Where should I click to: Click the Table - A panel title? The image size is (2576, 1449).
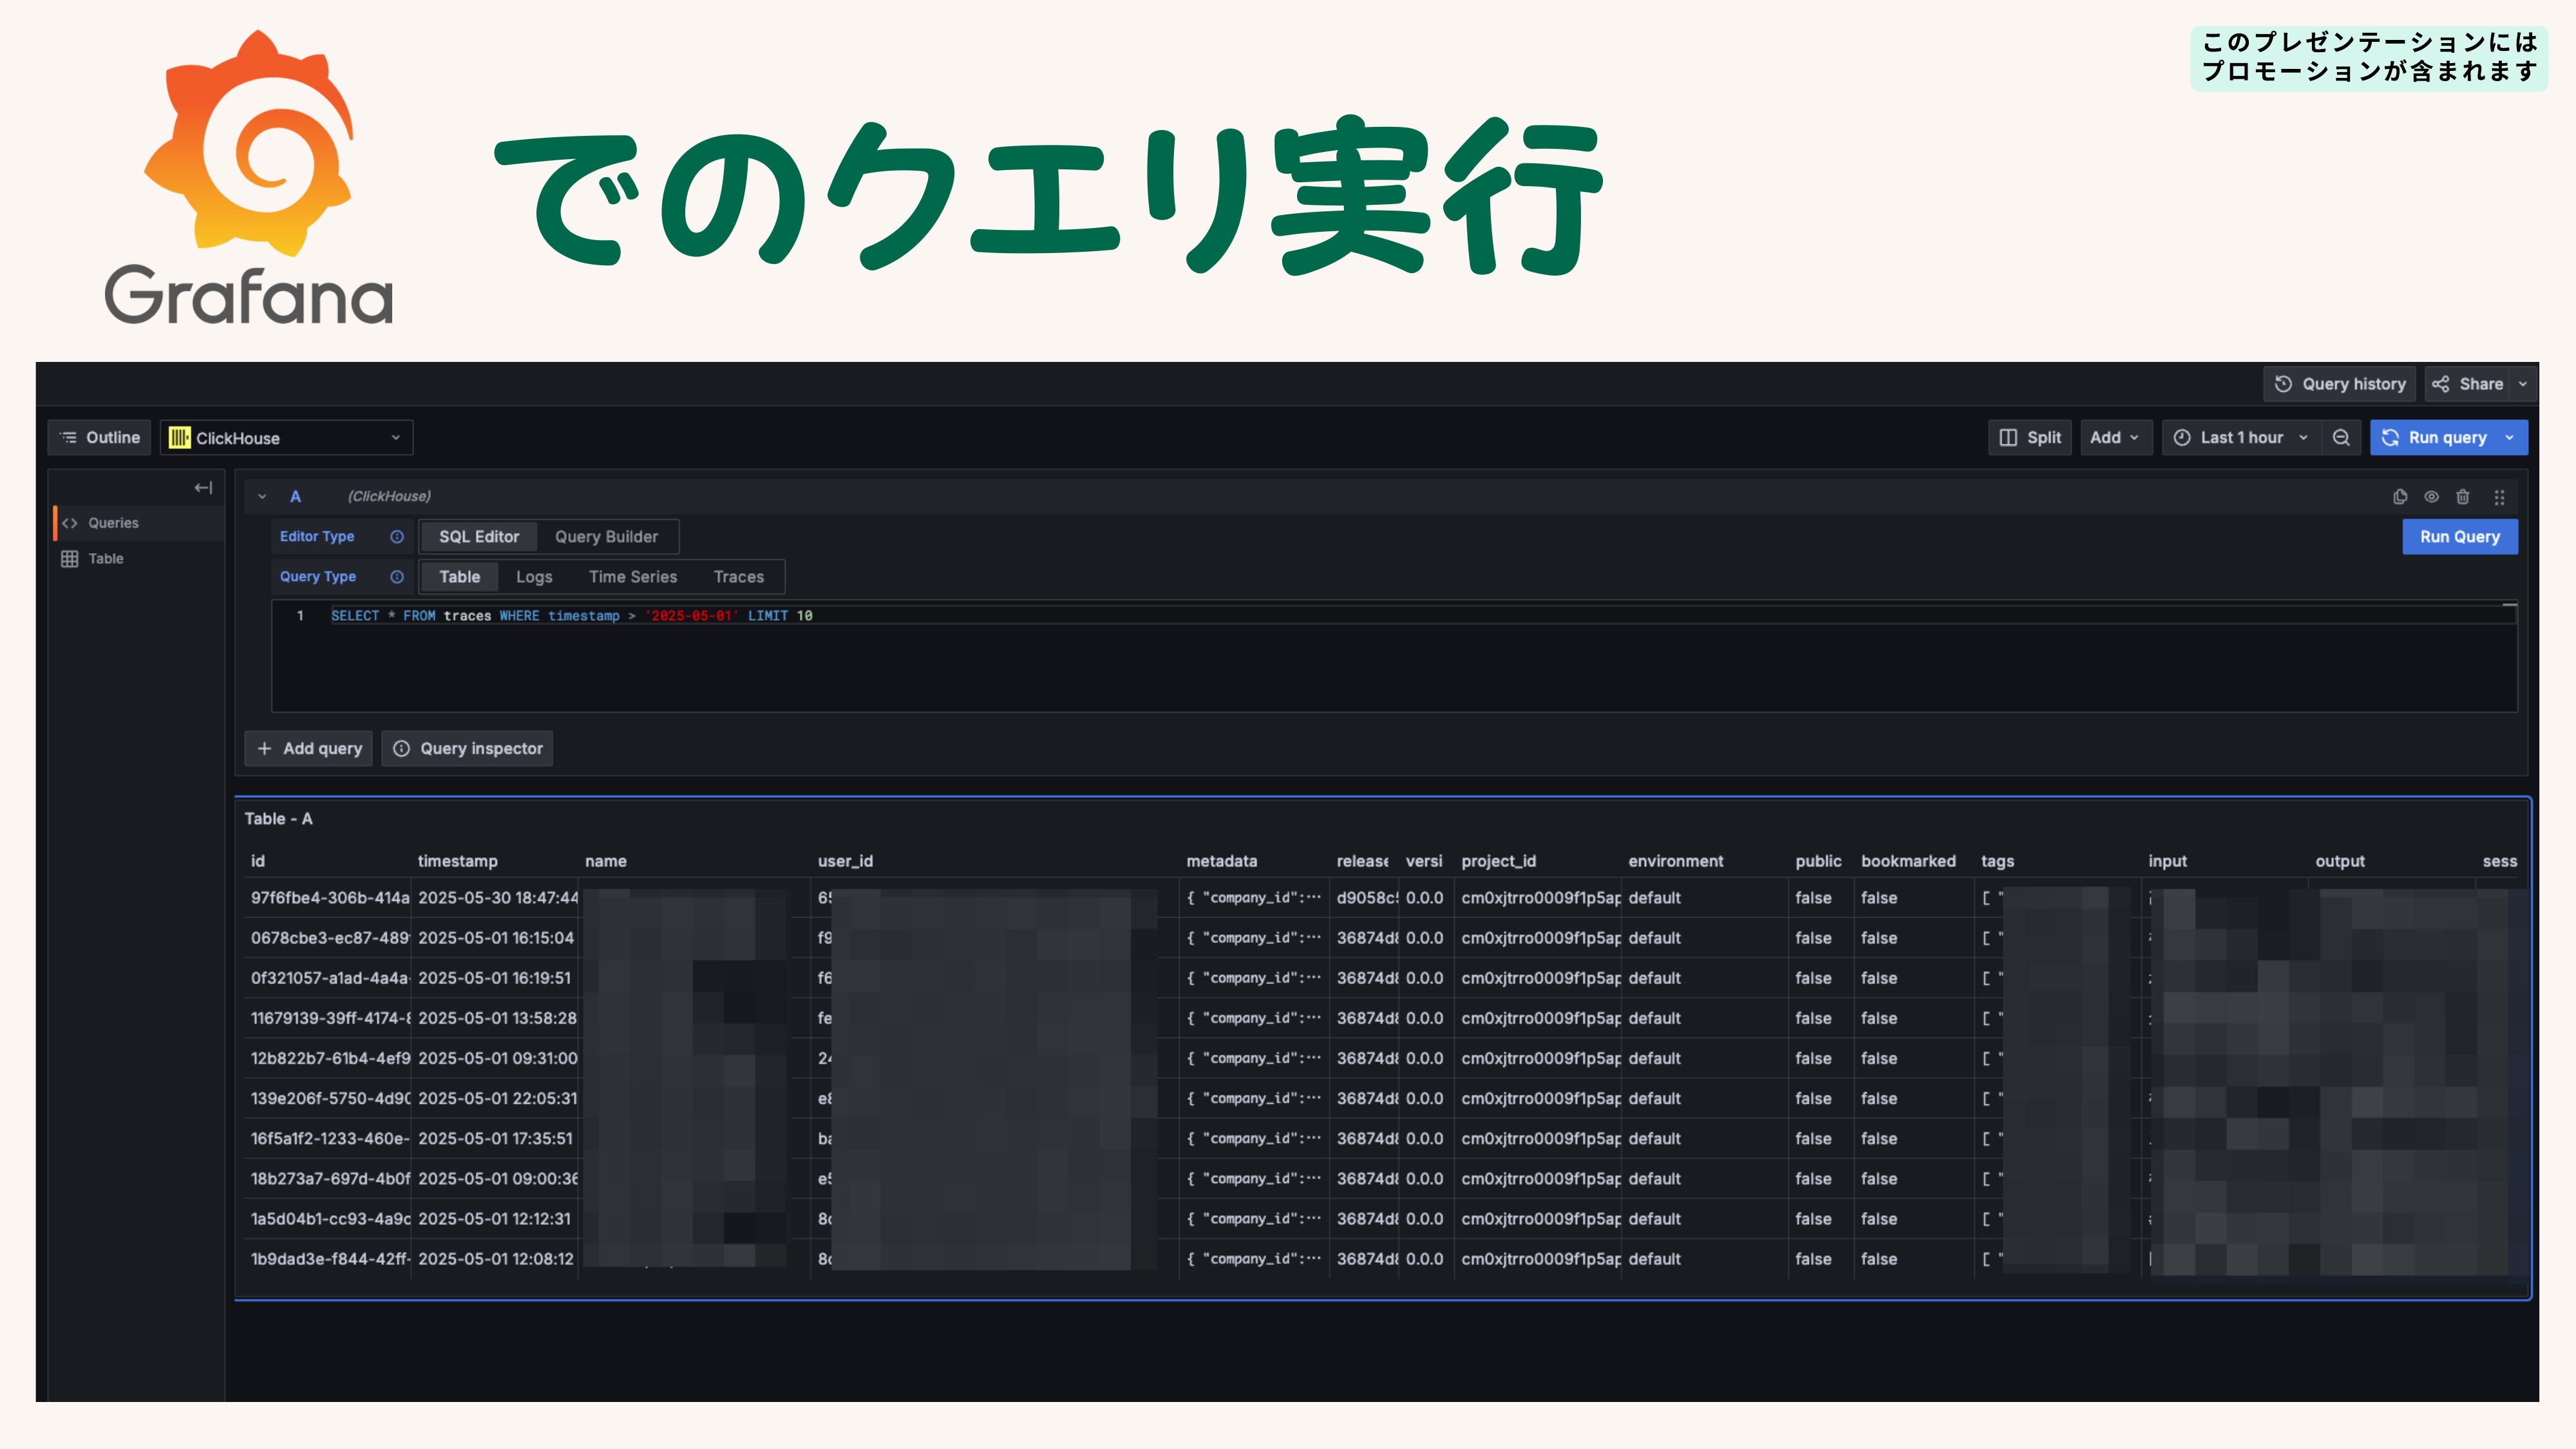(x=278, y=819)
